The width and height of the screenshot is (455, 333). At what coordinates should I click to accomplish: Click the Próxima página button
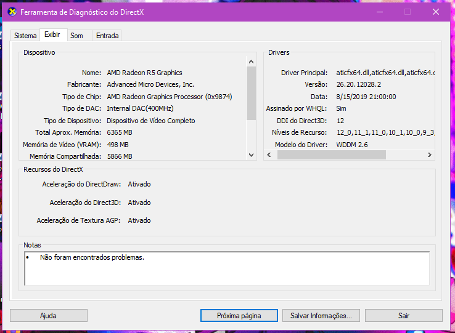[x=239, y=315]
